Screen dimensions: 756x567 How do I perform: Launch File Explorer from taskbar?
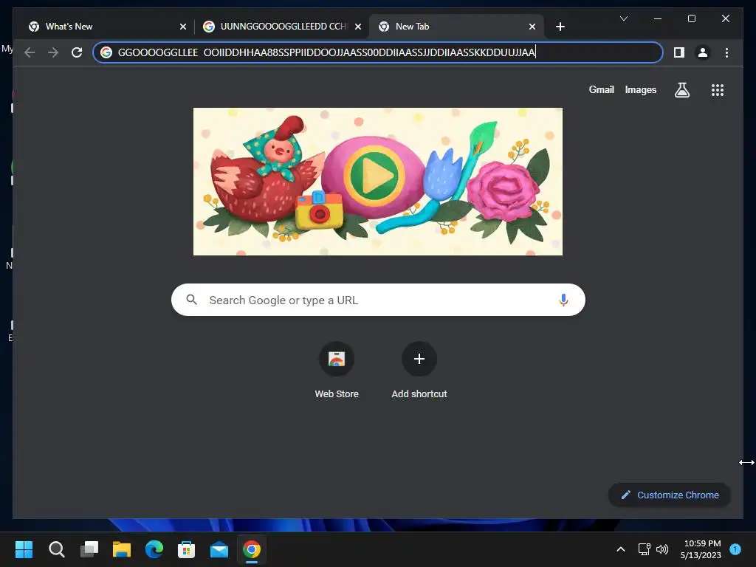point(122,549)
